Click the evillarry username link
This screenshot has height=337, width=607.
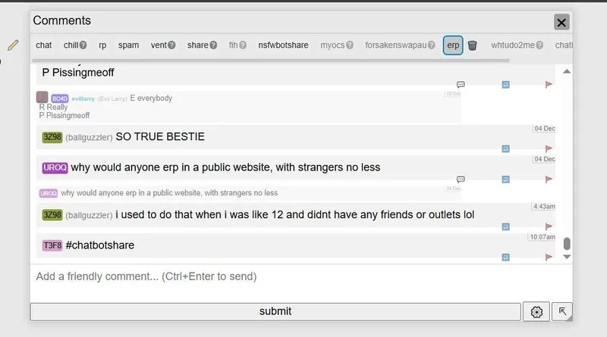tap(84, 98)
